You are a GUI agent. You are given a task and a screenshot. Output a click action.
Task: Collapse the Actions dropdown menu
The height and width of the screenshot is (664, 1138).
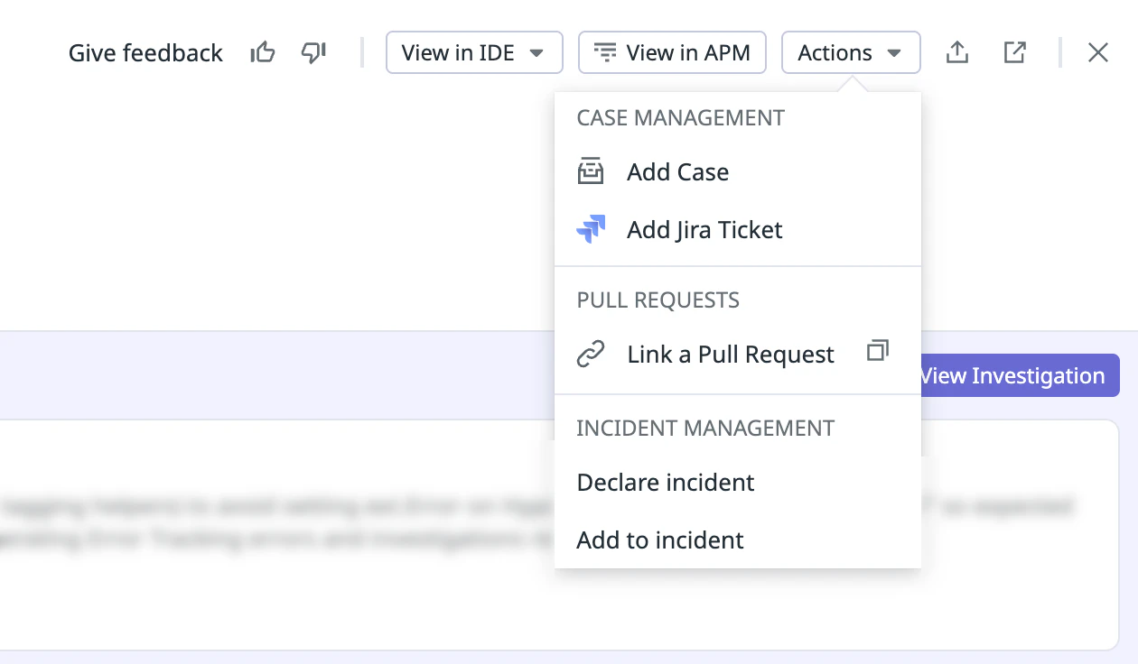(850, 53)
